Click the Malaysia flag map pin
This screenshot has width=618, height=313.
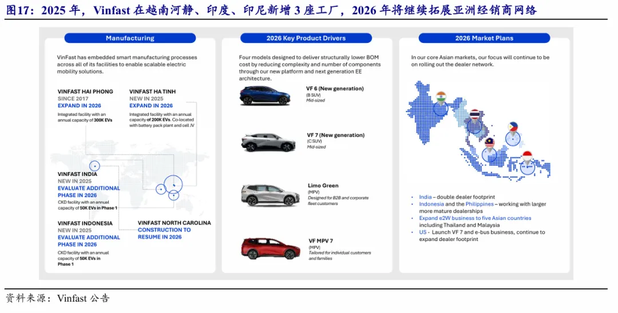point(489,143)
